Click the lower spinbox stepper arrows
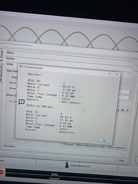Image resolution: width=138 pixels, height=184 pixels. click(130, 98)
